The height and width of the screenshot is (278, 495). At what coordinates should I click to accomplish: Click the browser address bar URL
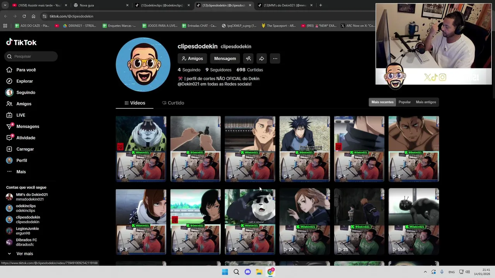72,16
